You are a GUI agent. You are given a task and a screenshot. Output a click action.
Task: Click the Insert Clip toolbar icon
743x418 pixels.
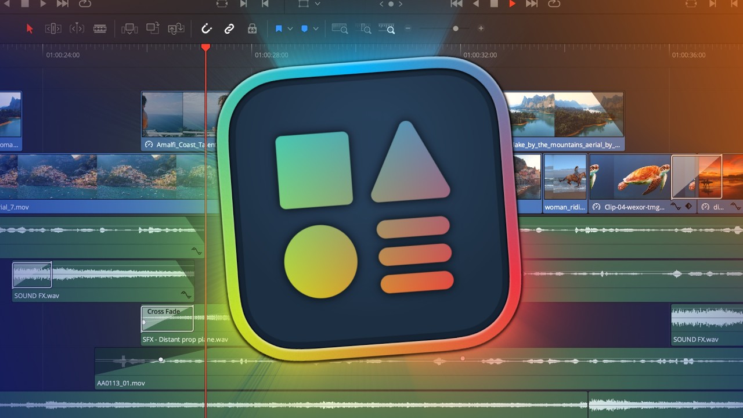click(129, 28)
